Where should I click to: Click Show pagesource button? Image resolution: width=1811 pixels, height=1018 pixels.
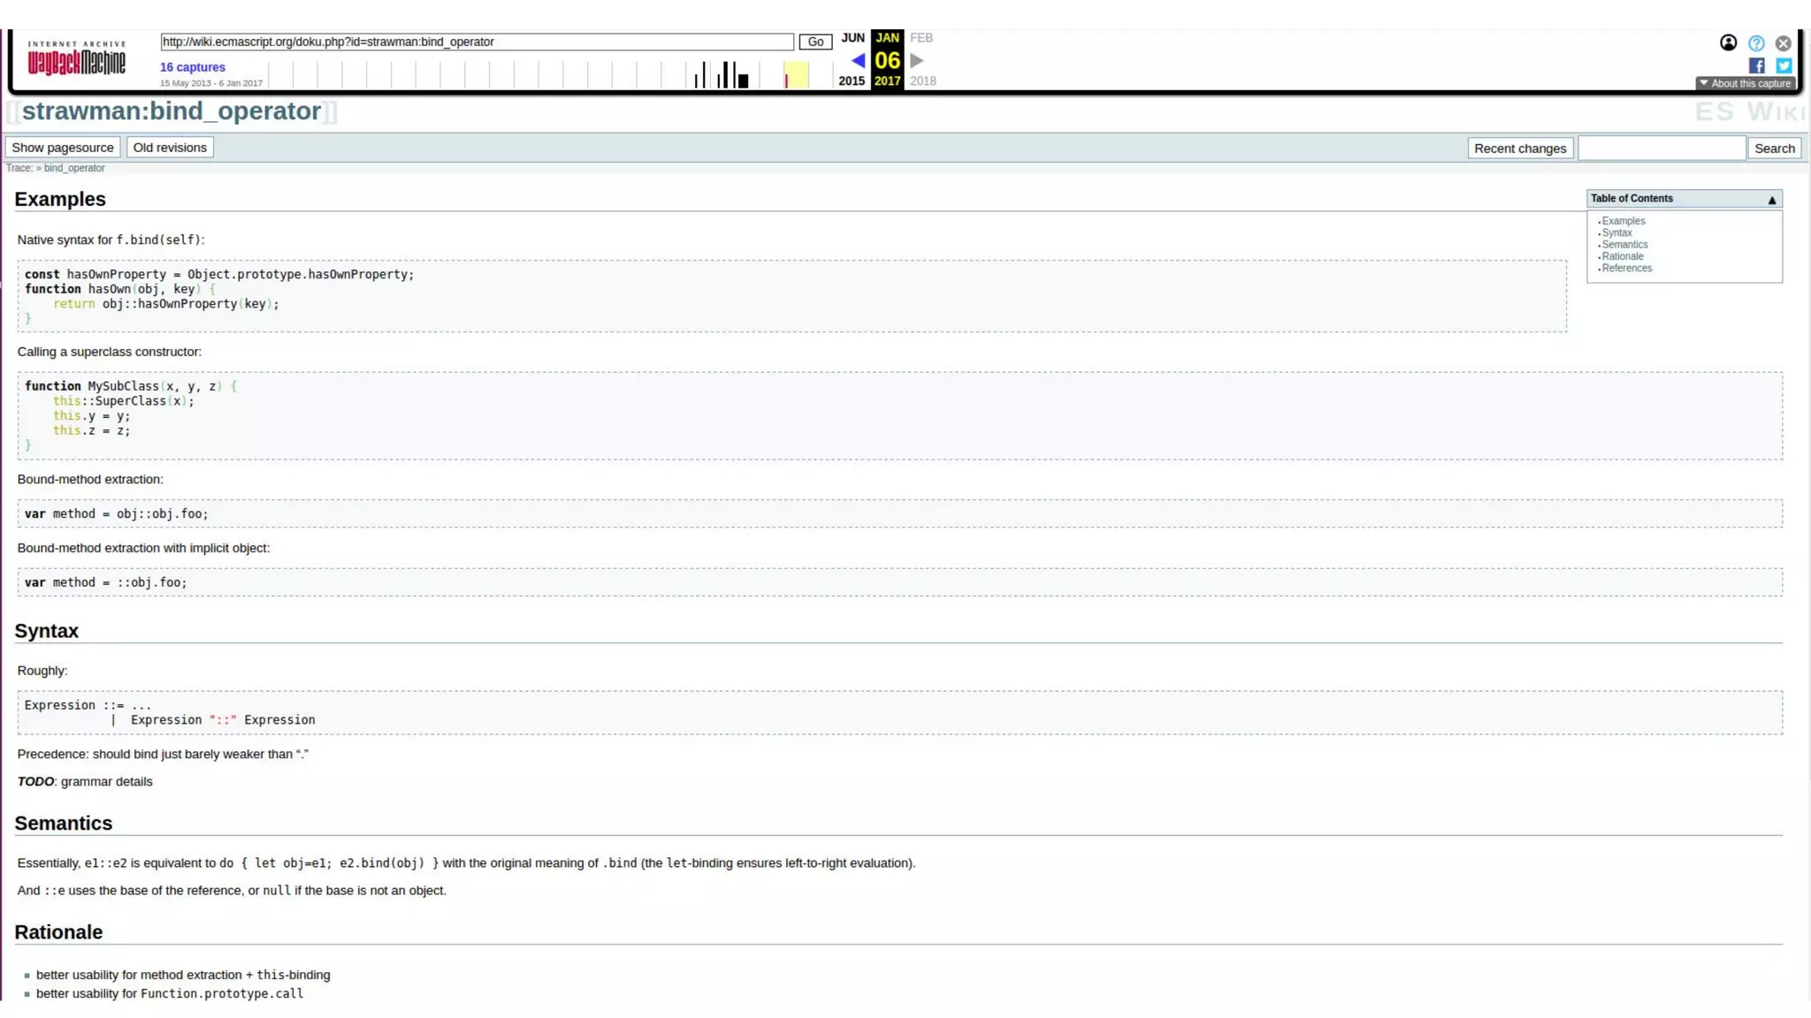click(62, 148)
